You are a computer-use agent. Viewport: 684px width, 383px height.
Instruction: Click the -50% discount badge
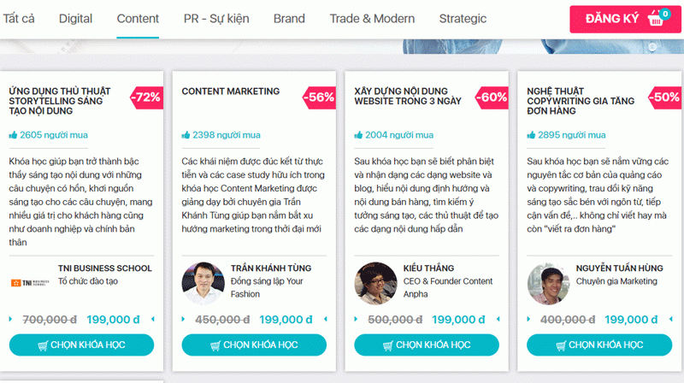[664, 97]
